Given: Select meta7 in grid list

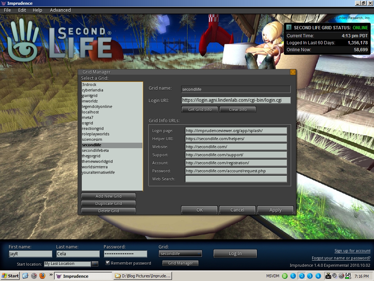Looking at the screenshot, I should point(112,117).
